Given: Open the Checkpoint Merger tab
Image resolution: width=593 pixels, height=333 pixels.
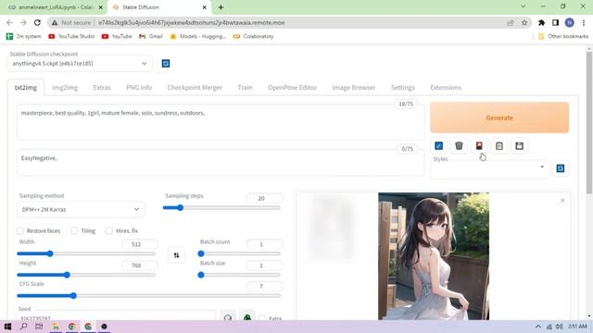Looking at the screenshot, I should tap(195, 87).
